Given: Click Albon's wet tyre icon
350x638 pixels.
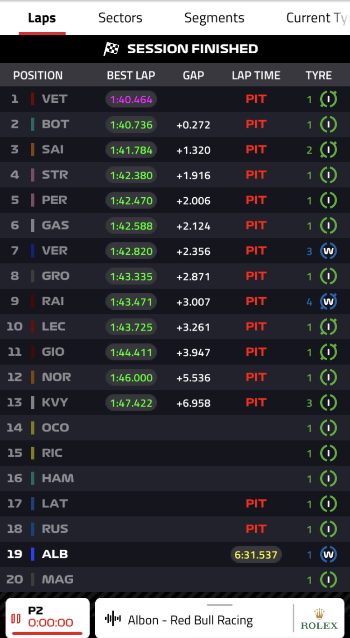Looking at the screenshot, I should (328, 554).
